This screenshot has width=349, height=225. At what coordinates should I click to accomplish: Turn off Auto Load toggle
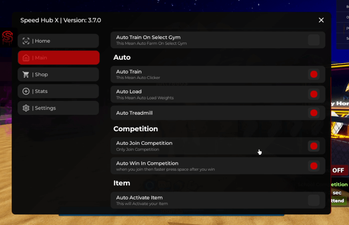314,94
